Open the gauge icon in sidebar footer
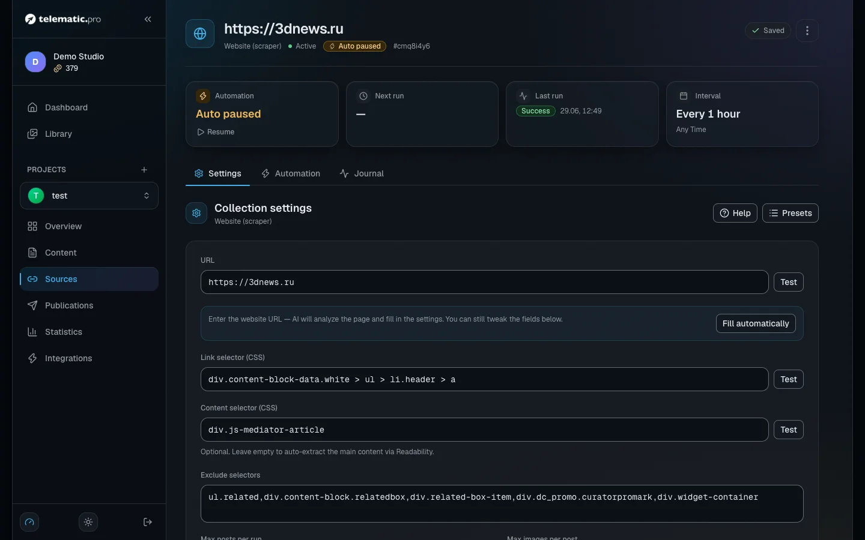Viewport: 865px width, 540px height. coord(29,522)
